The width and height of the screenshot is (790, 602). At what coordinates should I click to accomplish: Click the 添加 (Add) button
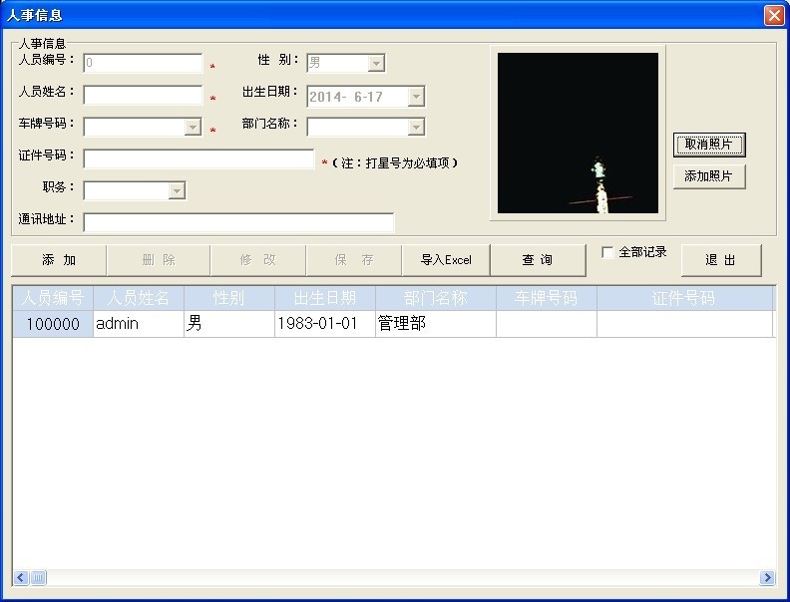[x=59, y=260]
